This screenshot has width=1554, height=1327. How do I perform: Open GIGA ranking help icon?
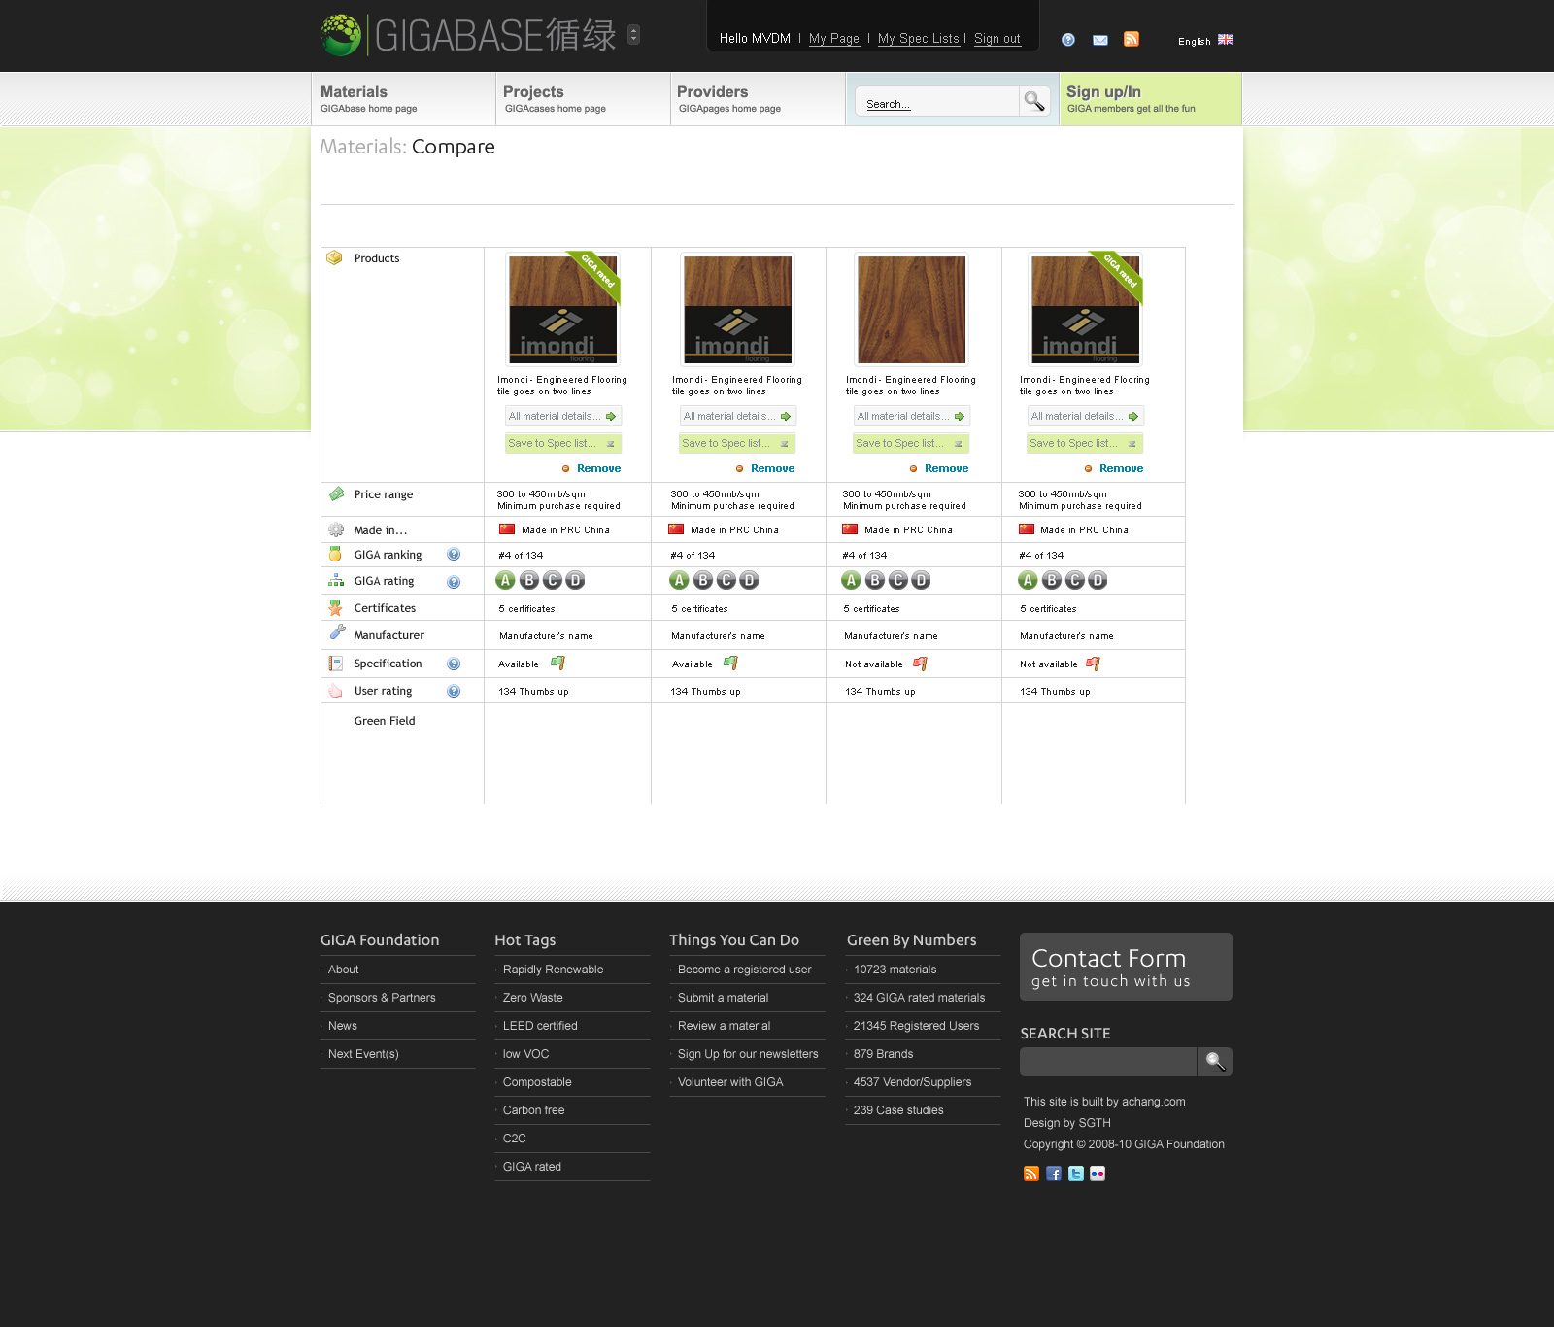click(x=454, y=555)
